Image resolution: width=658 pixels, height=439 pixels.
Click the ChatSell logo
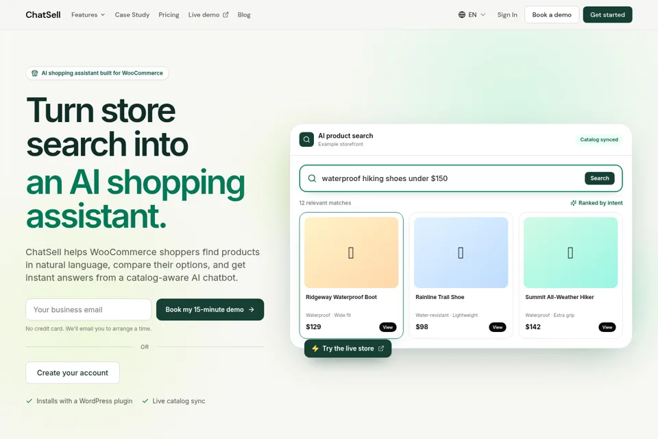pos(42,14)
